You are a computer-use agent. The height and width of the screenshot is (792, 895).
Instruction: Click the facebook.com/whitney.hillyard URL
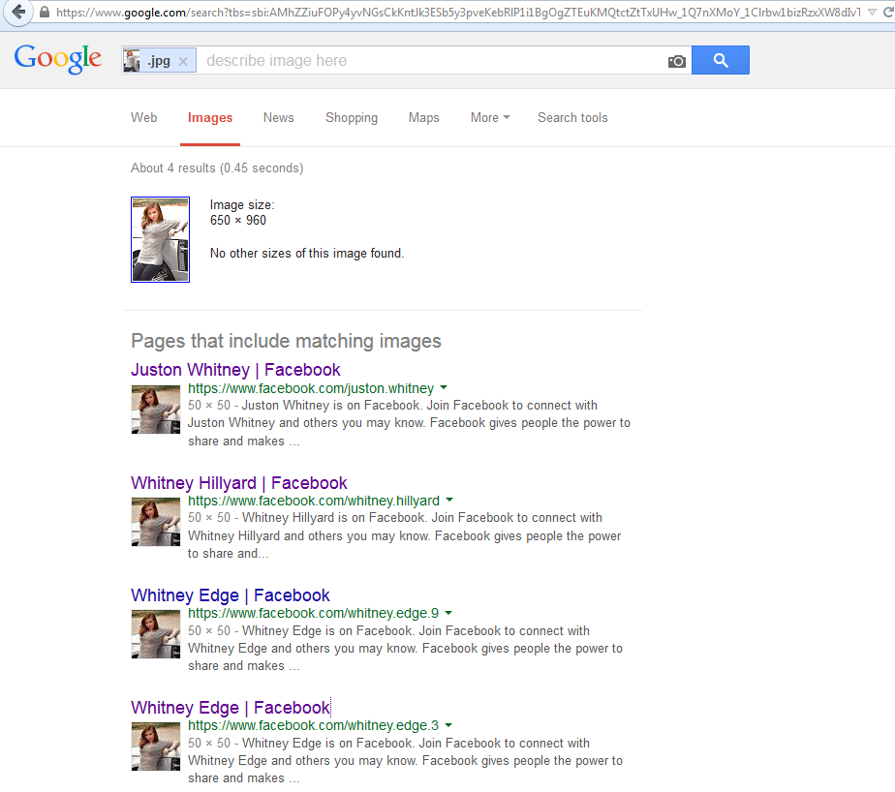(x=314, y=501)
